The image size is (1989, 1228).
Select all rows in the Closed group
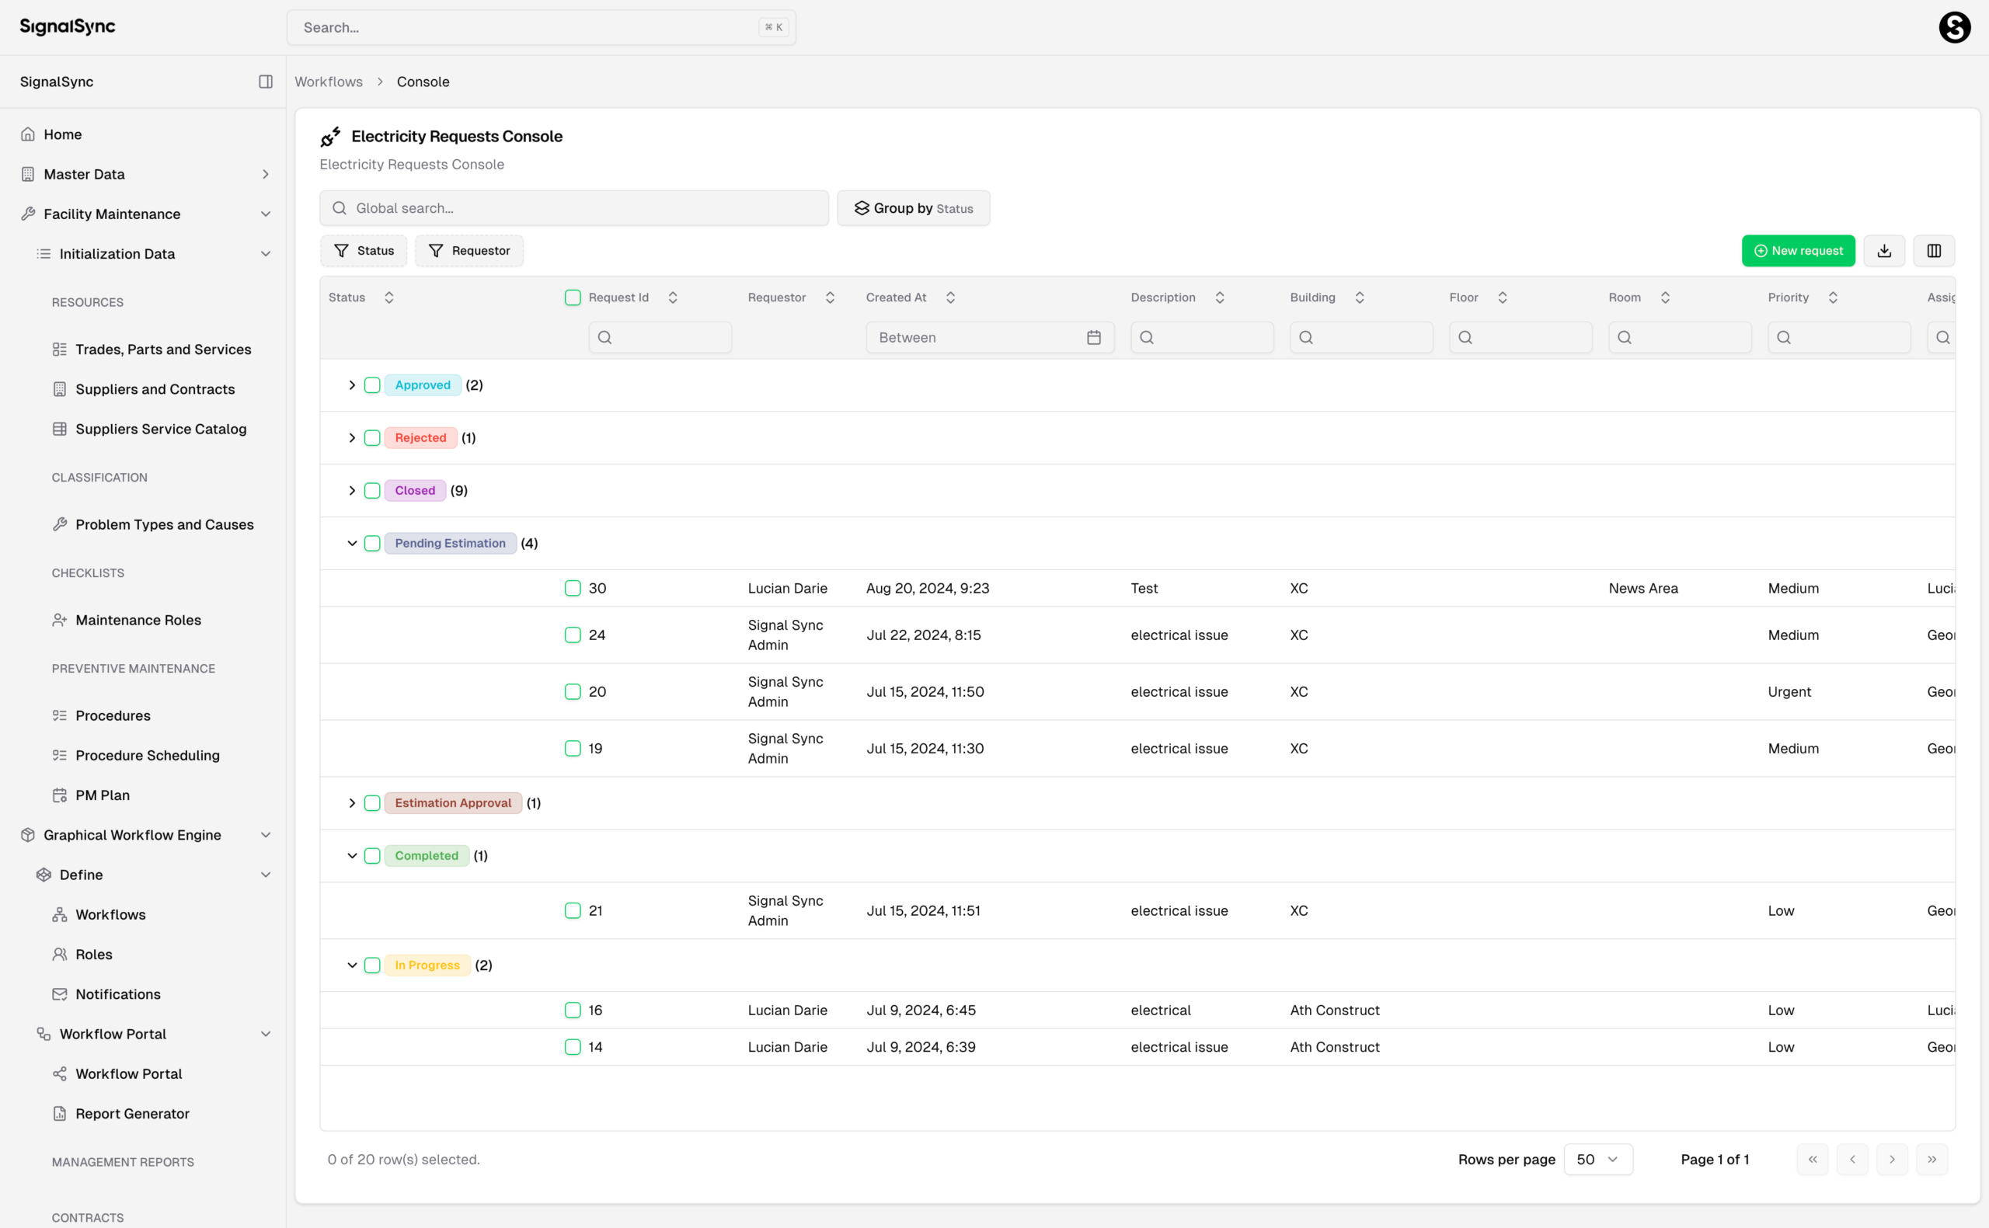pyautogui.click(x=372, y=491)
